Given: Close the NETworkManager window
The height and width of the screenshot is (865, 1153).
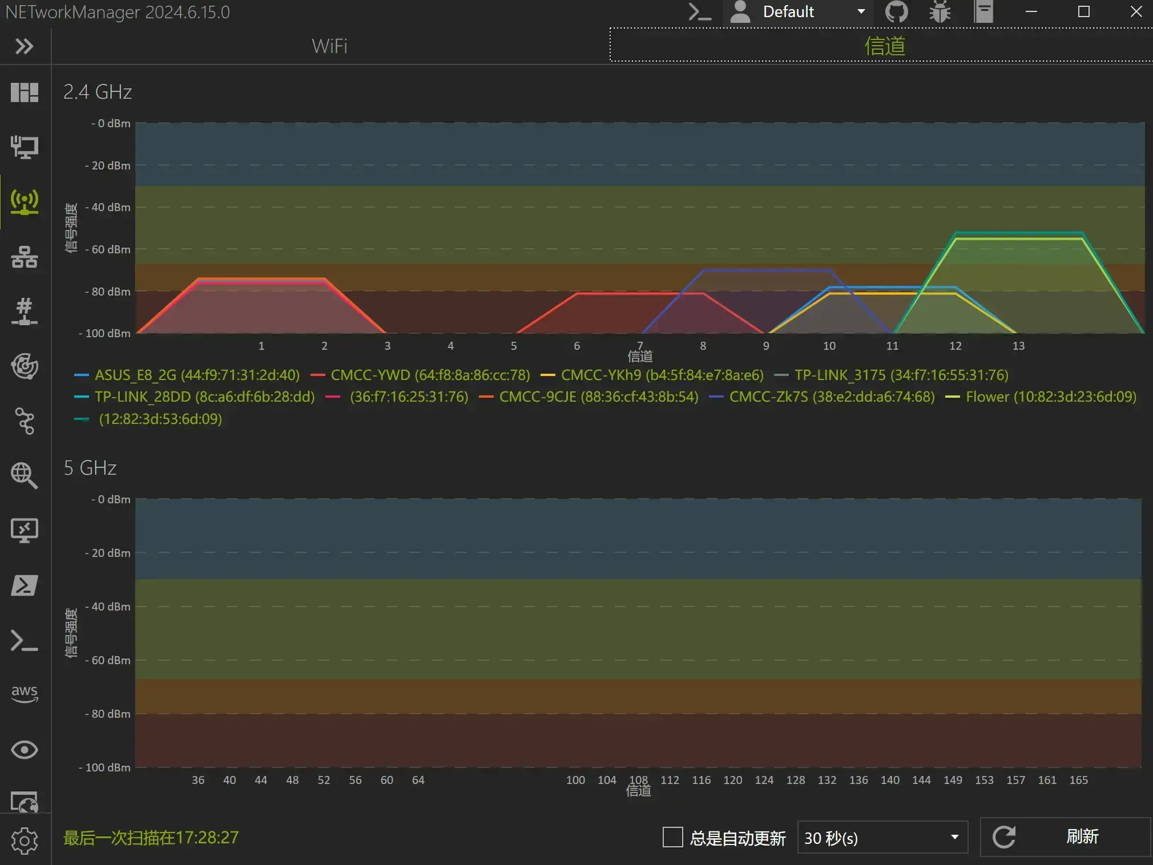Looking at the screenshot, I should coord(1136,12).
